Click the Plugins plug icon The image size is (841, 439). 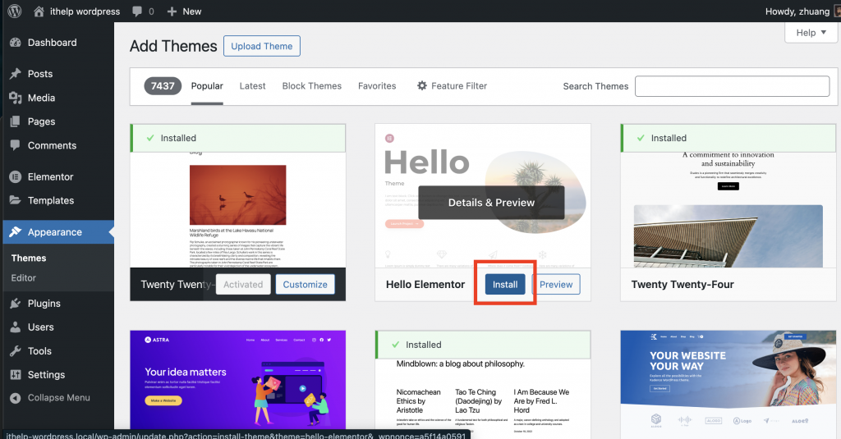pyautogui.click(x=16, y=304)
